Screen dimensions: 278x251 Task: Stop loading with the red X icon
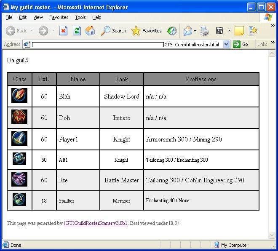pos(63,31)
